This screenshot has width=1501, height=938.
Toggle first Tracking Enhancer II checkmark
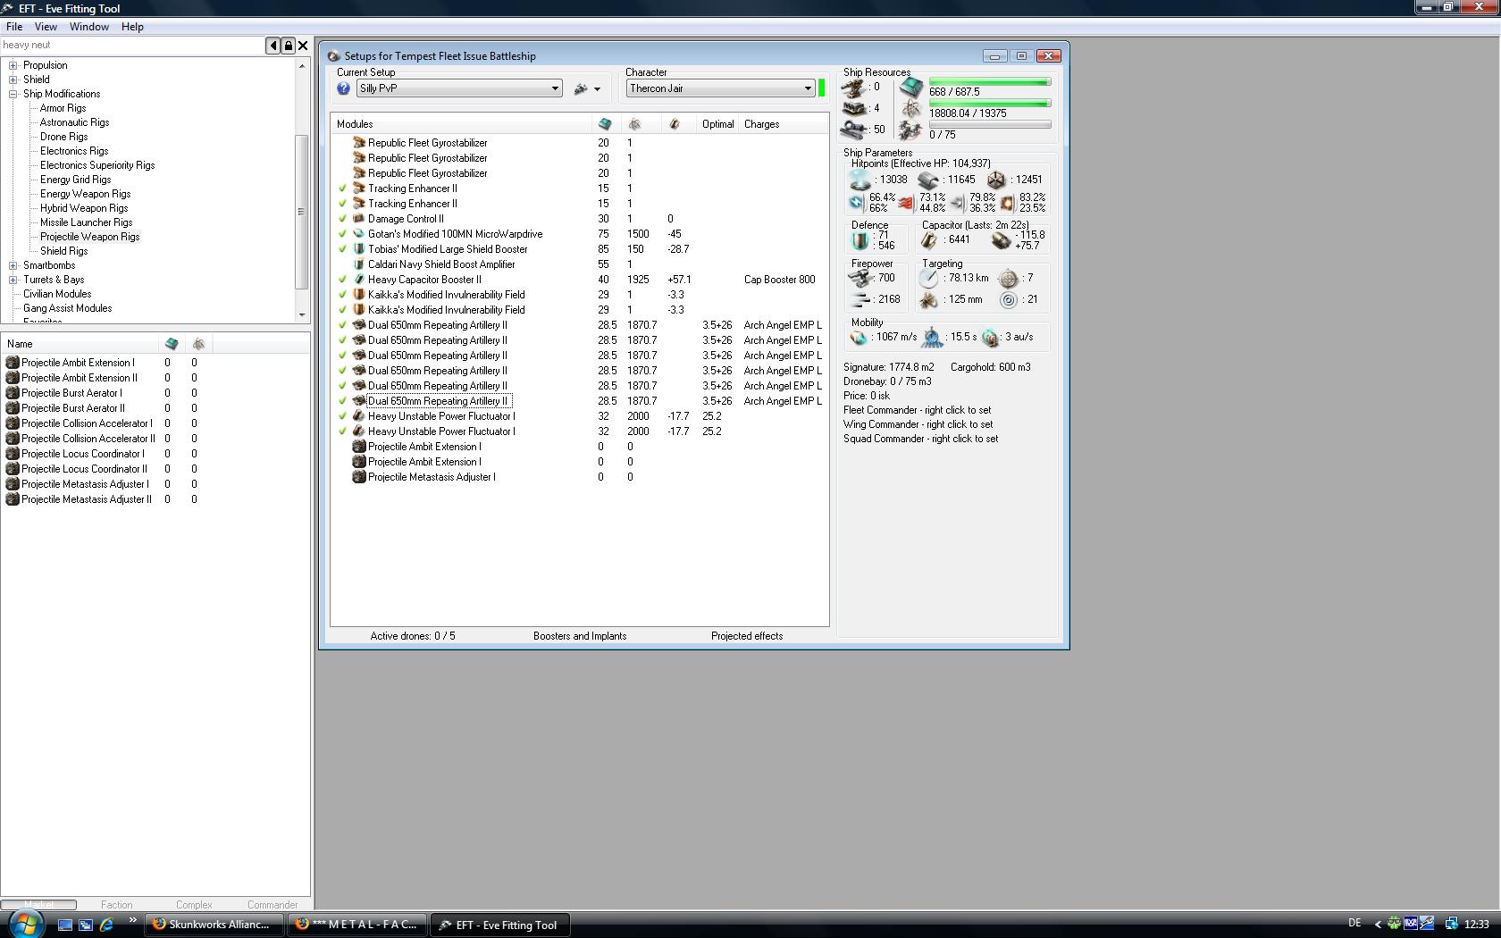pos(342,188)
